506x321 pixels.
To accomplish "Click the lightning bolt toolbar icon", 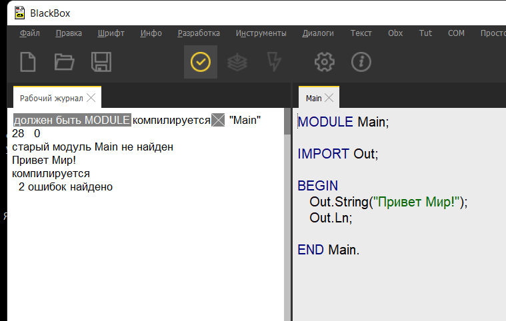I will 274,62.
